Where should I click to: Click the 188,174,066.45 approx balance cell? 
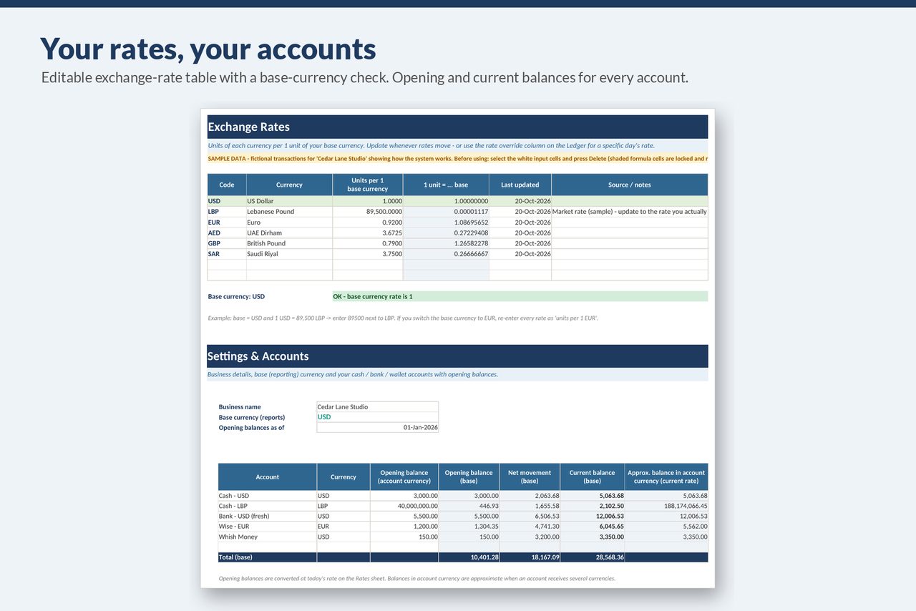coord(666,506)
